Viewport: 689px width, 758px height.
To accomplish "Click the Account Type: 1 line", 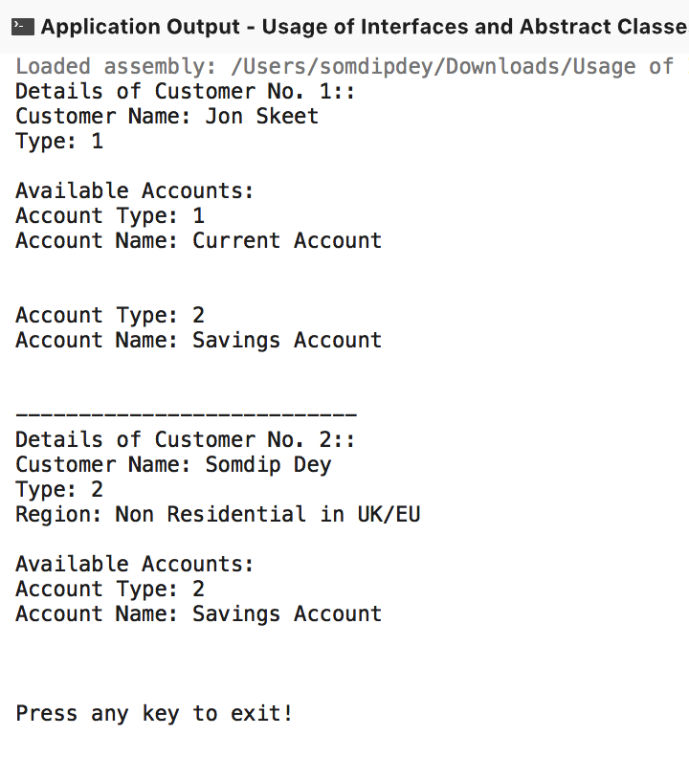I will 110,216.
